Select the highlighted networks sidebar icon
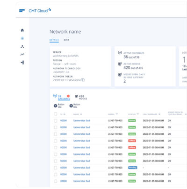The image size is (187, 189). [22, 38]
